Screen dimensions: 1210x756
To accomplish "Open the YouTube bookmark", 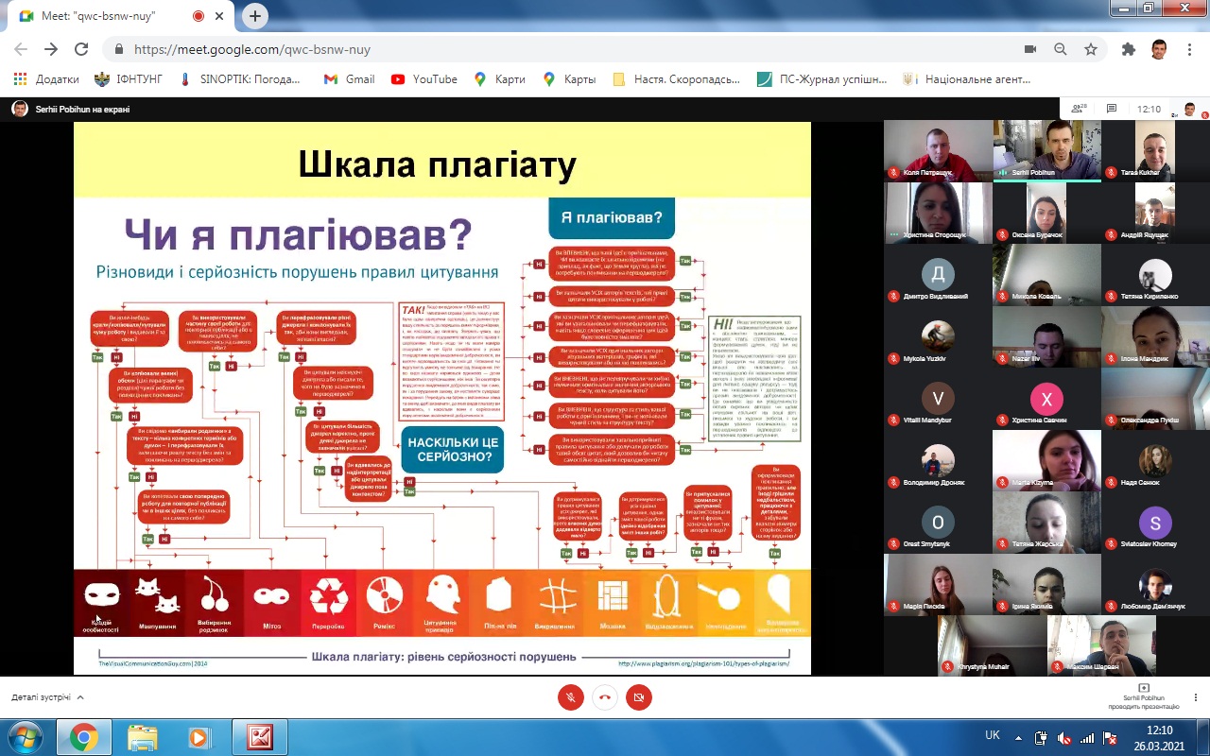I will click(x=424, y=79).
